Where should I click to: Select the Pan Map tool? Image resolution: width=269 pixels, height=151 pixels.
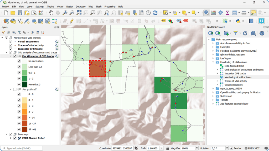(x=51, y=12)
